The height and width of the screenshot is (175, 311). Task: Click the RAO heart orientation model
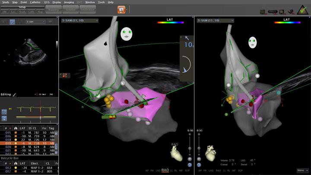[175, 152]
